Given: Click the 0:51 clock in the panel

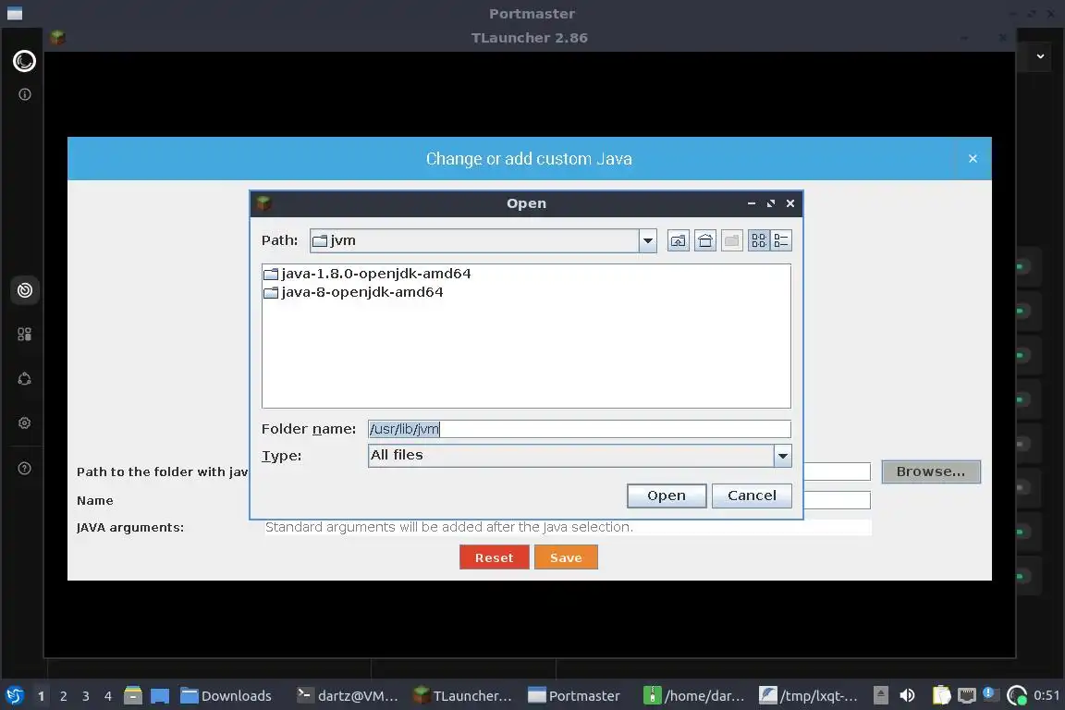Looking at the screenshot, I should pyautogui.click(x=1046, y=695).
